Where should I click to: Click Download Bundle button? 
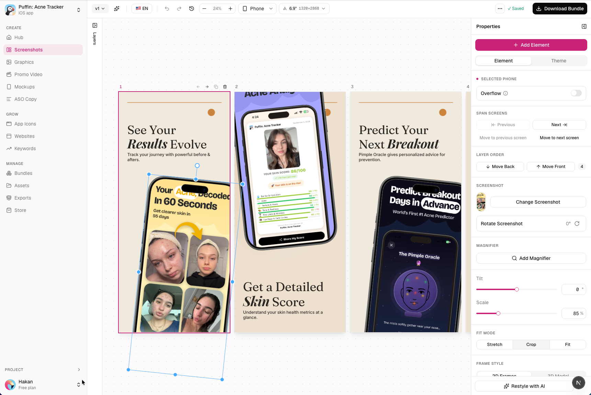[x=560, y=9]
